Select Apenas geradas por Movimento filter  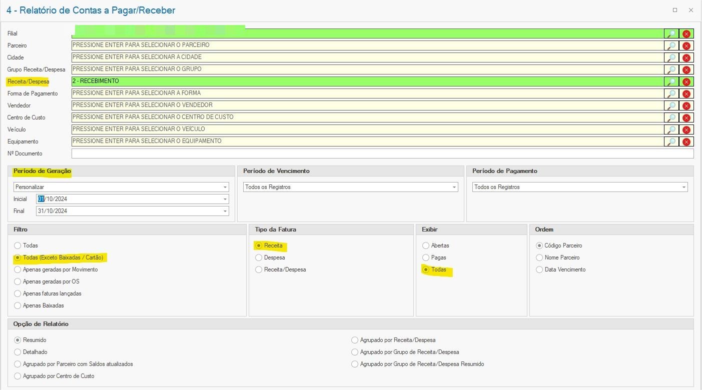coord(18,269)
